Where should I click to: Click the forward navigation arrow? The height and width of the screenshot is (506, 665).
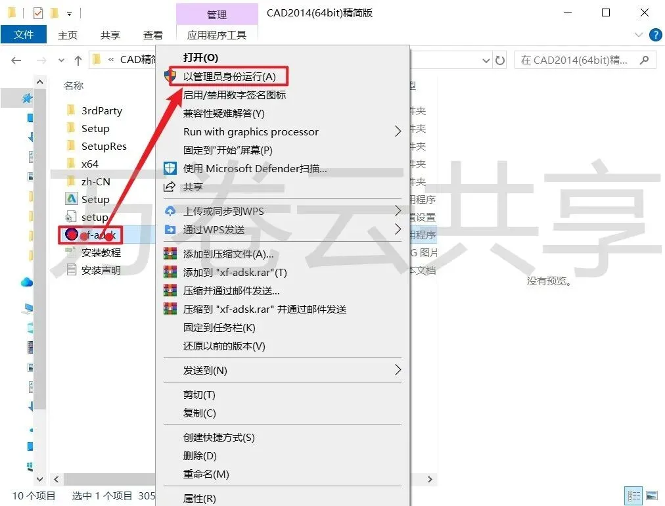coord(41,60)
